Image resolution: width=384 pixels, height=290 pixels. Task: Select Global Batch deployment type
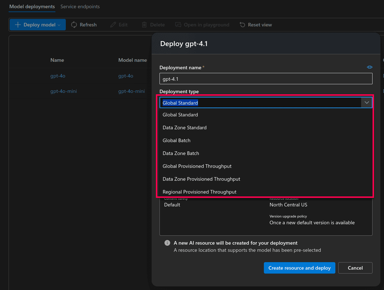point(176,140)
